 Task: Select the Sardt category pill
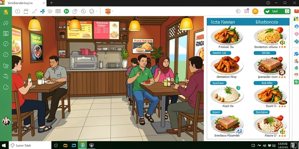(x=216, y=112)
